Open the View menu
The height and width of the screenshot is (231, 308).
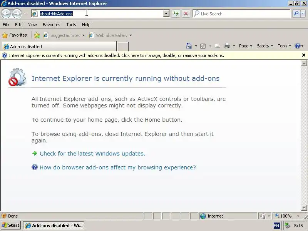32,25
